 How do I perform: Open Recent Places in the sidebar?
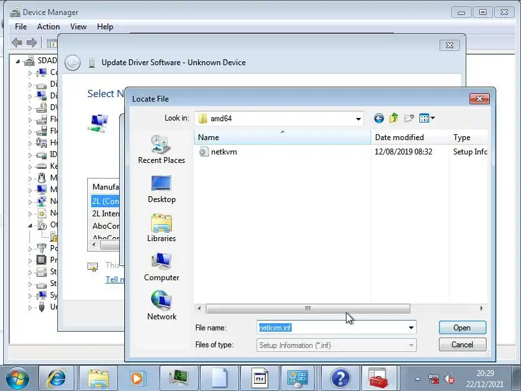pyautogui.click(x=162, y=149)
